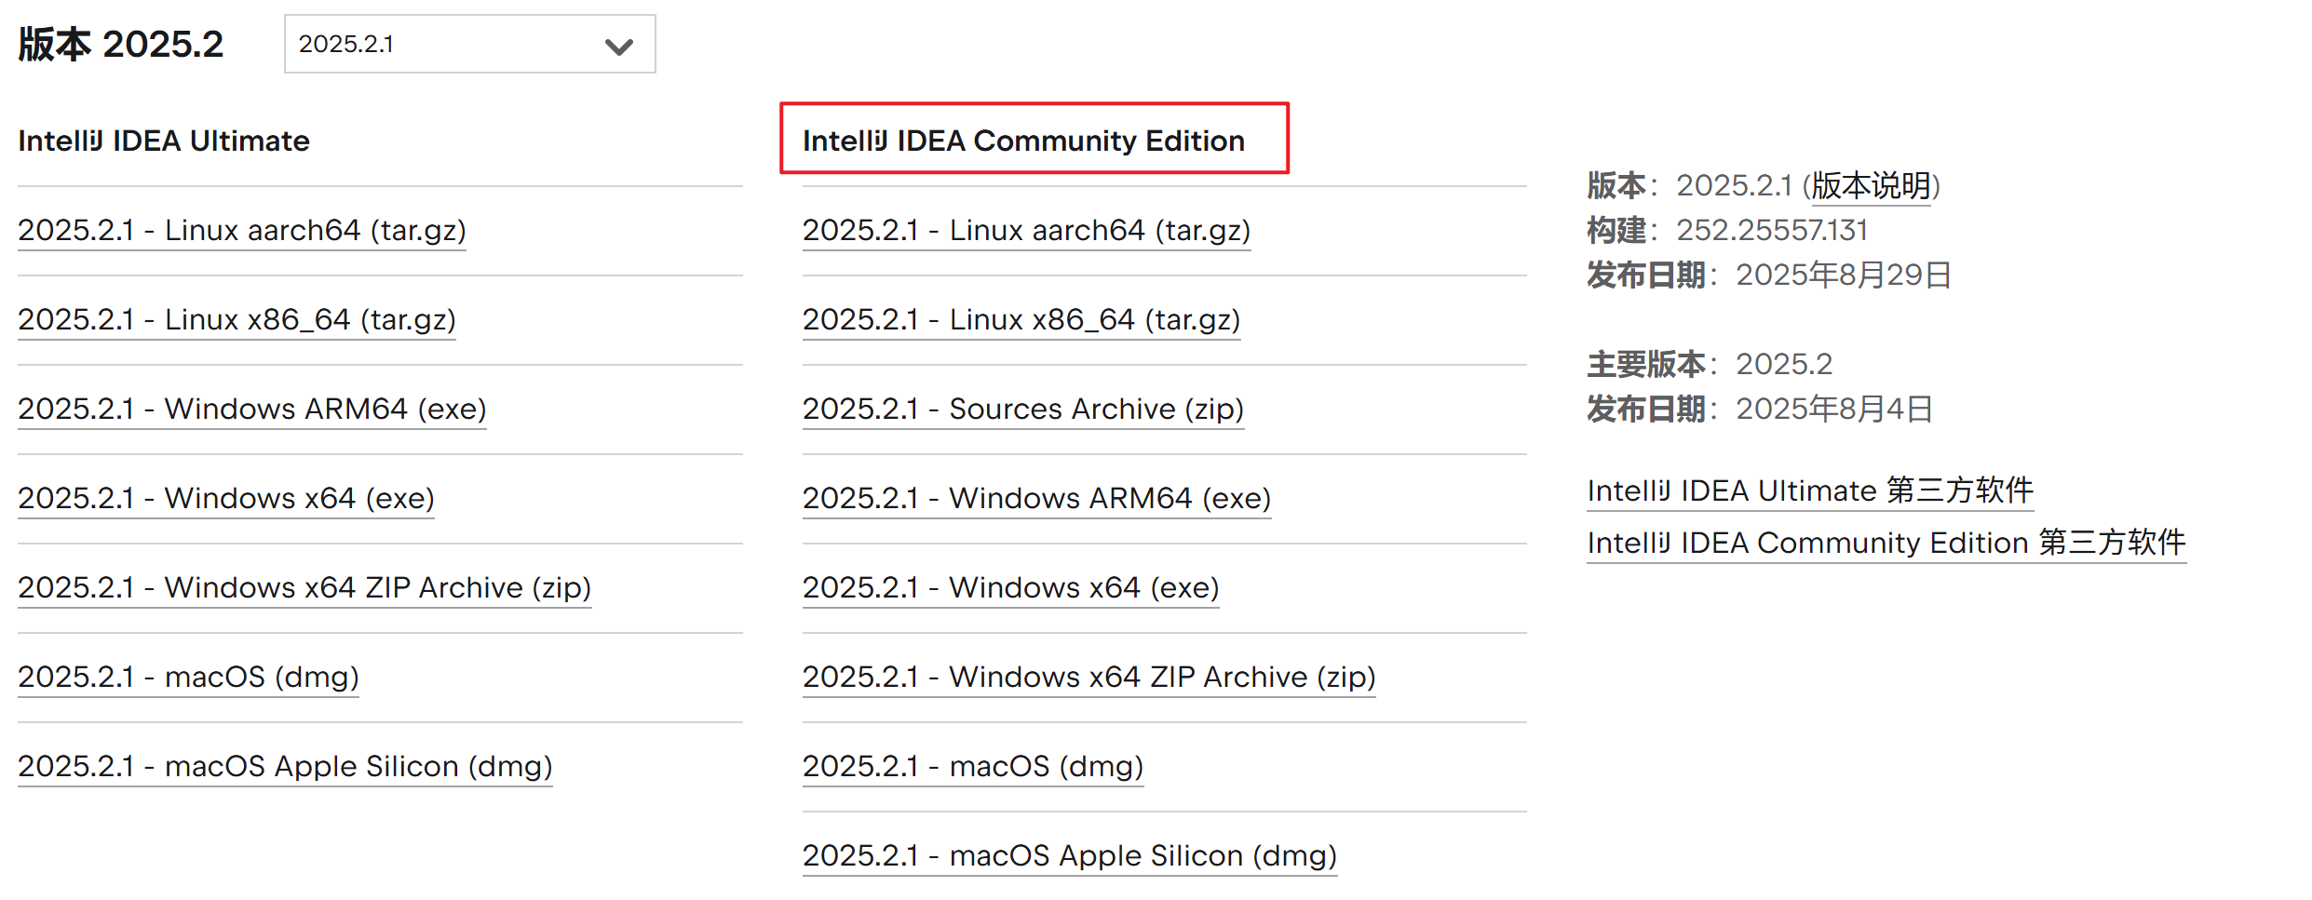Viewport: 2312px width, 900px height.
Task: Download Community Windows x64 exe
Action: coord(1010,587)
